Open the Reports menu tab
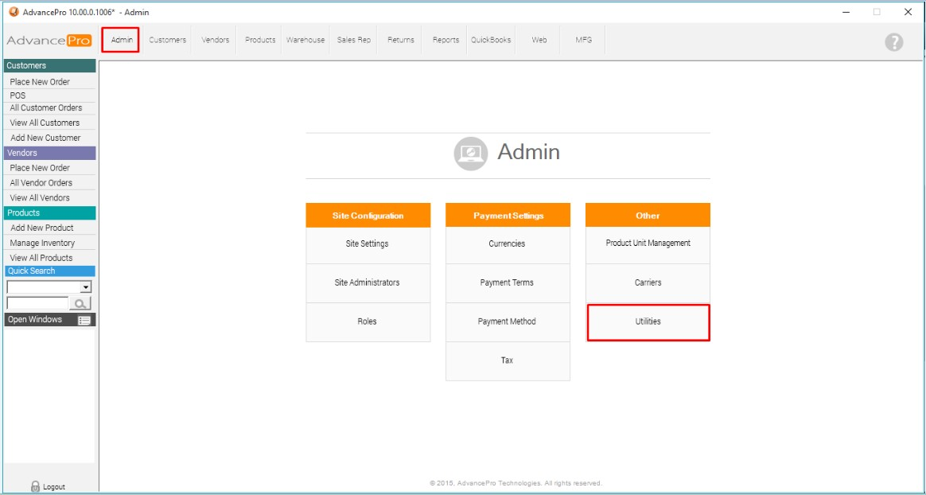 point(445,40)
